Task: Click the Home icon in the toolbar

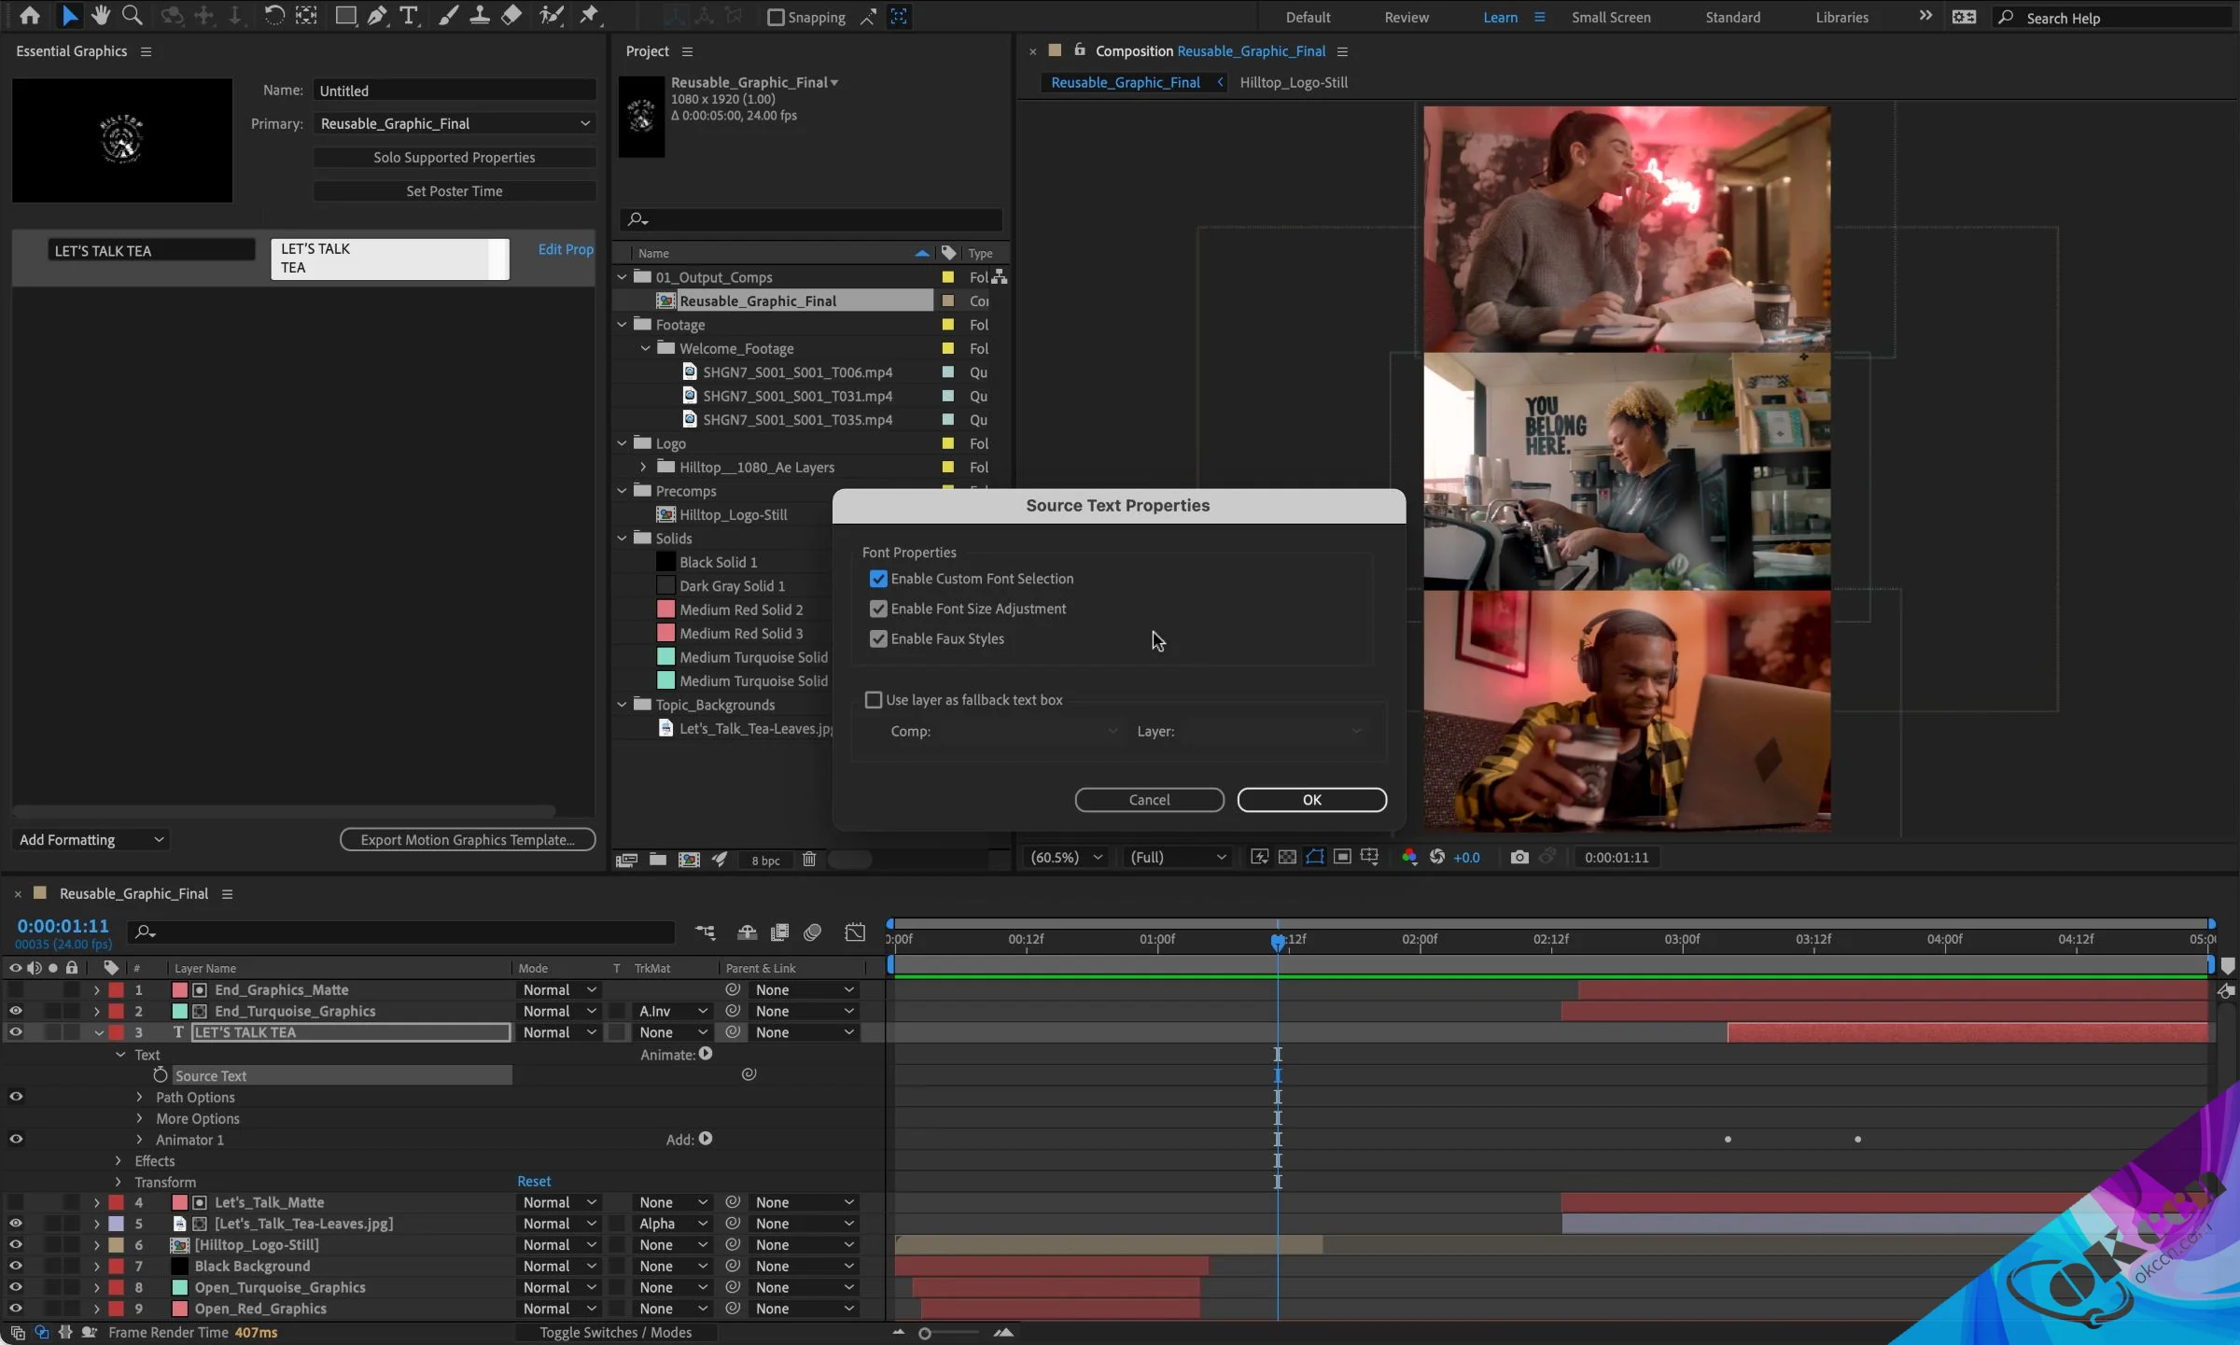Action: point(30,16)
